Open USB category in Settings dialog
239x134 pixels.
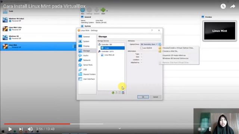click(87, 70)
